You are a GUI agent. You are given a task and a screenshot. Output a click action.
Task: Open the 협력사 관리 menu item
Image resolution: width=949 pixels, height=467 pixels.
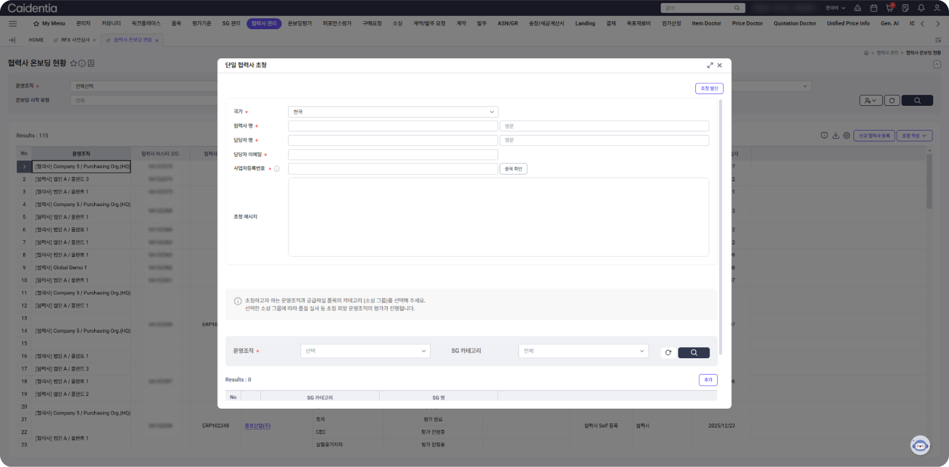[264, 23]
